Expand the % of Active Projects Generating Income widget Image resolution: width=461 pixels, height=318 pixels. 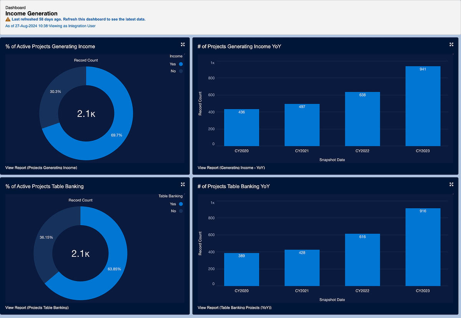(183, 45)
